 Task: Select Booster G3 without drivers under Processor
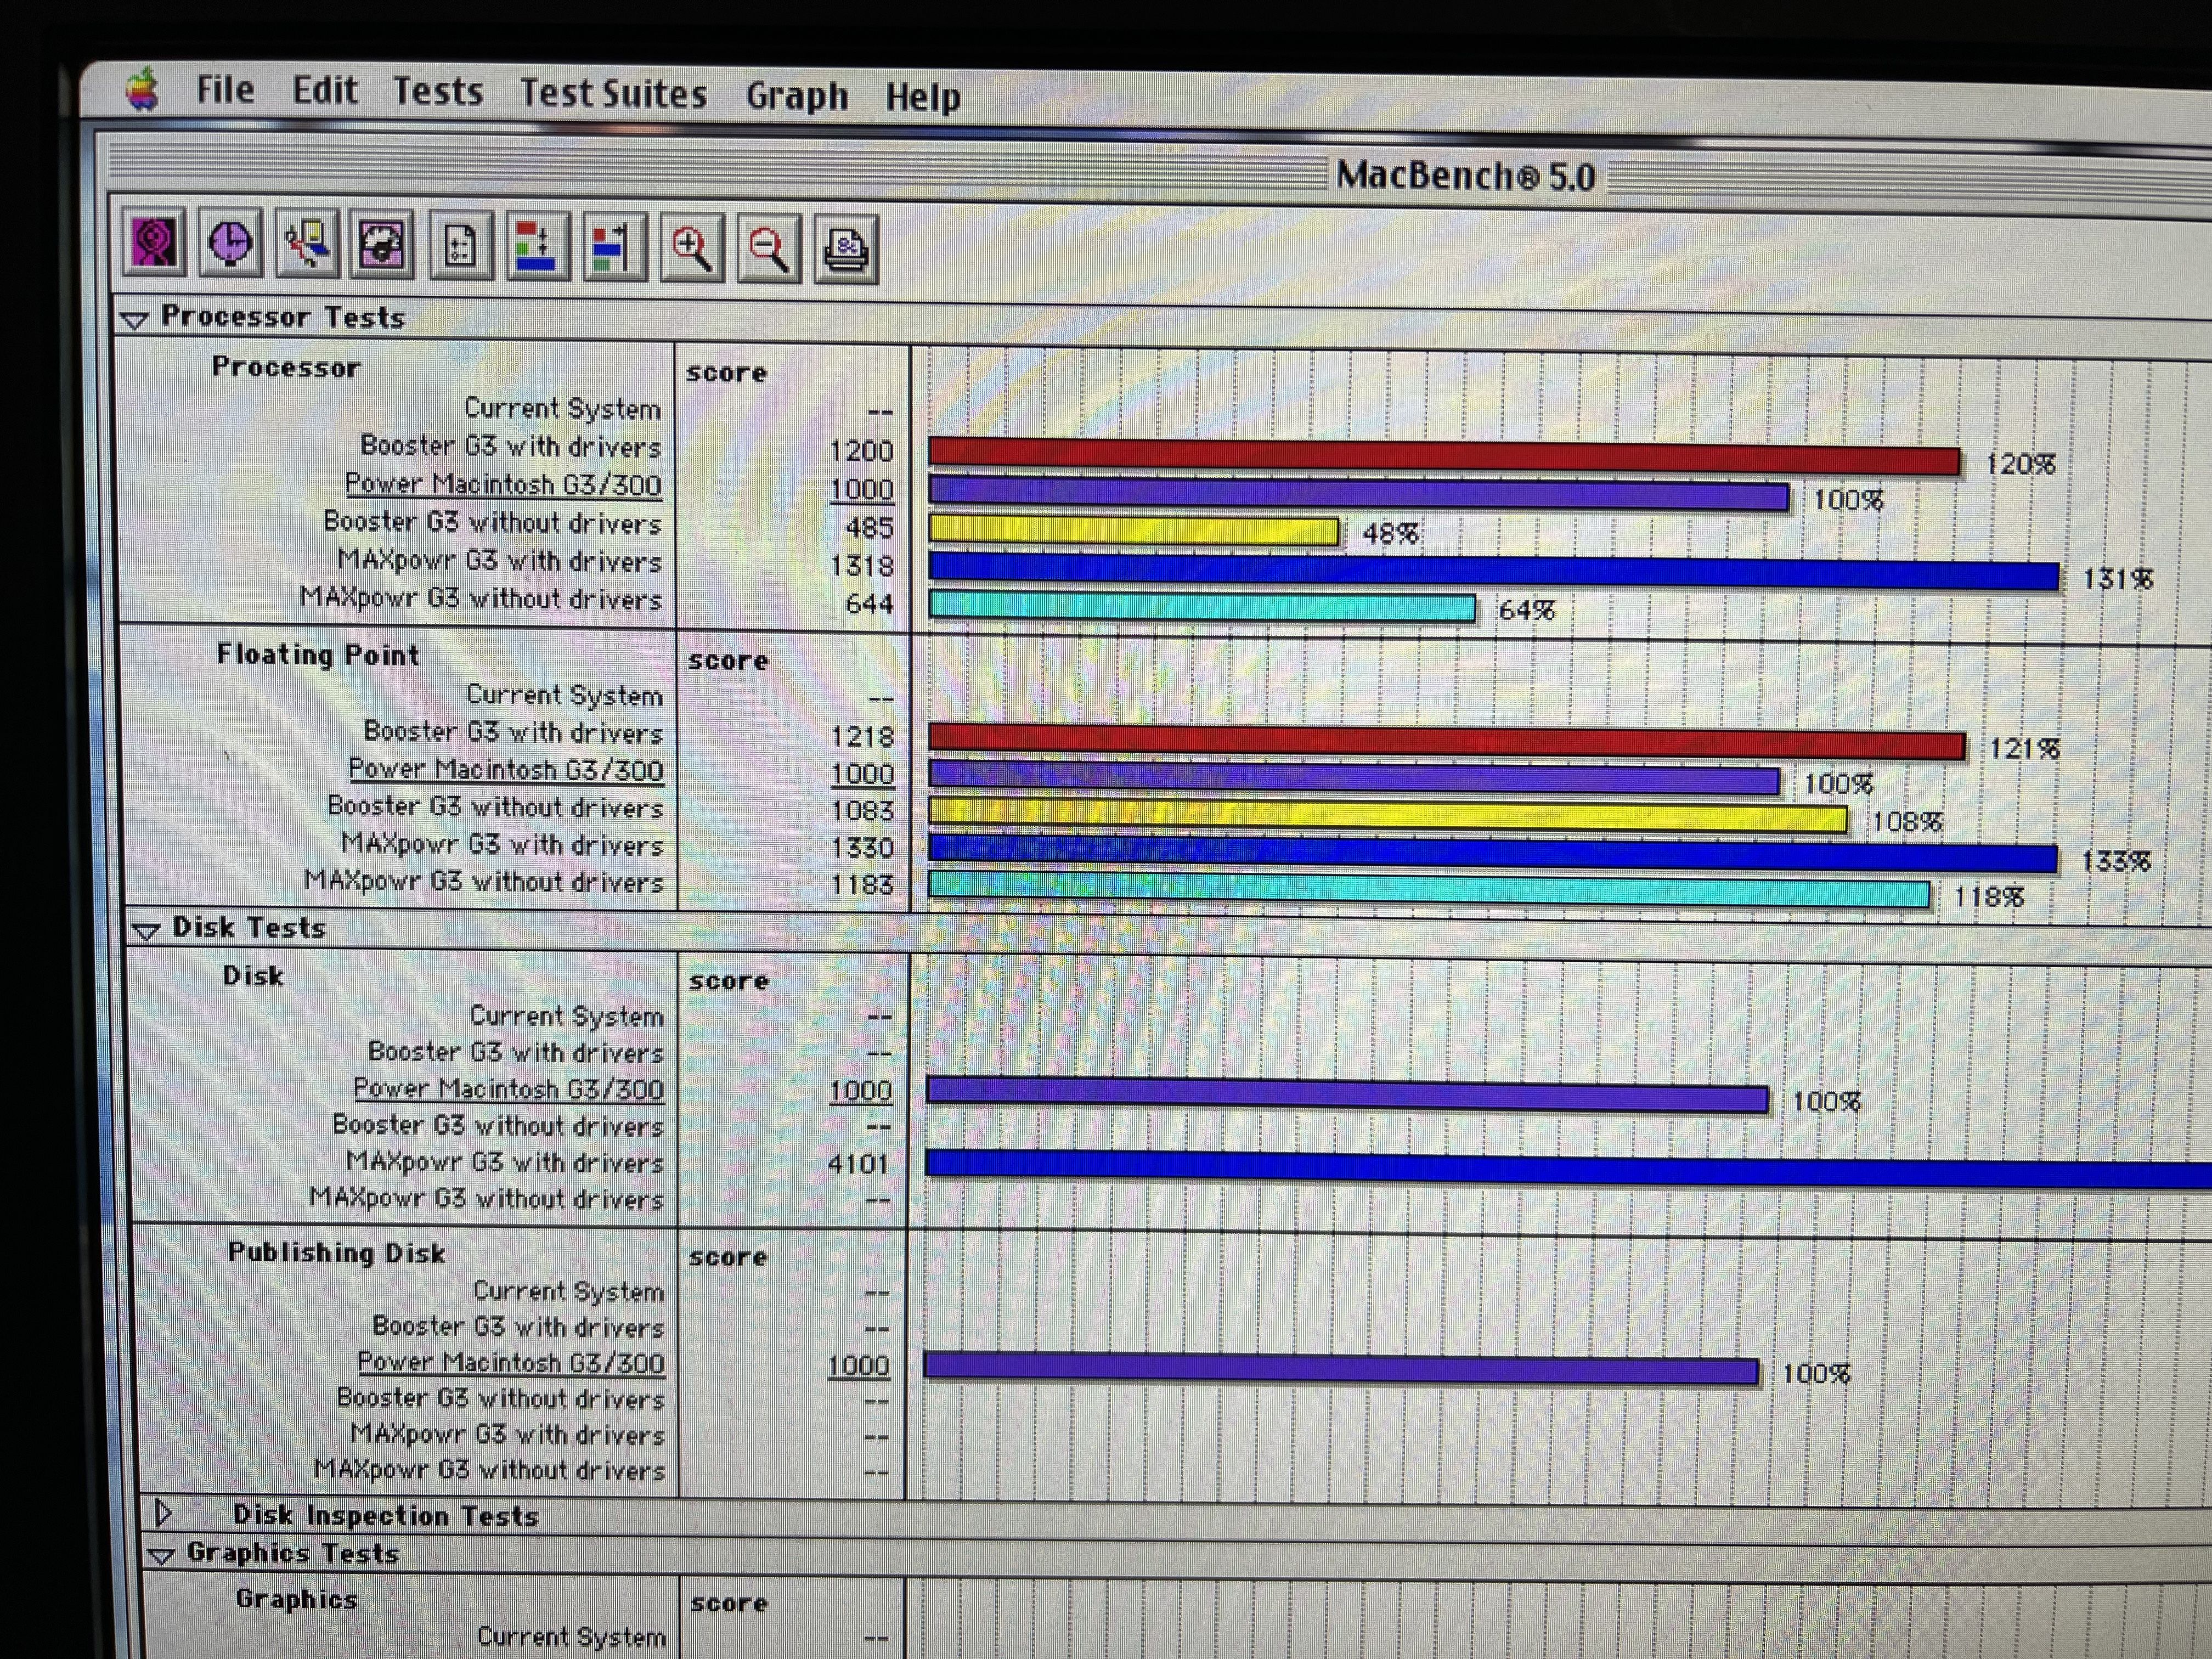point(493,523)
